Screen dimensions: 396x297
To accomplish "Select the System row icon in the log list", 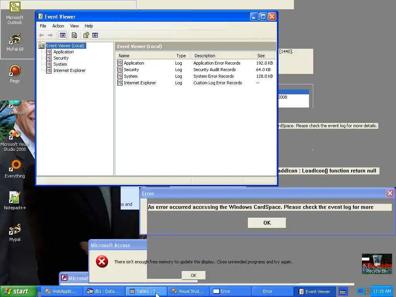I will (120, 76).
